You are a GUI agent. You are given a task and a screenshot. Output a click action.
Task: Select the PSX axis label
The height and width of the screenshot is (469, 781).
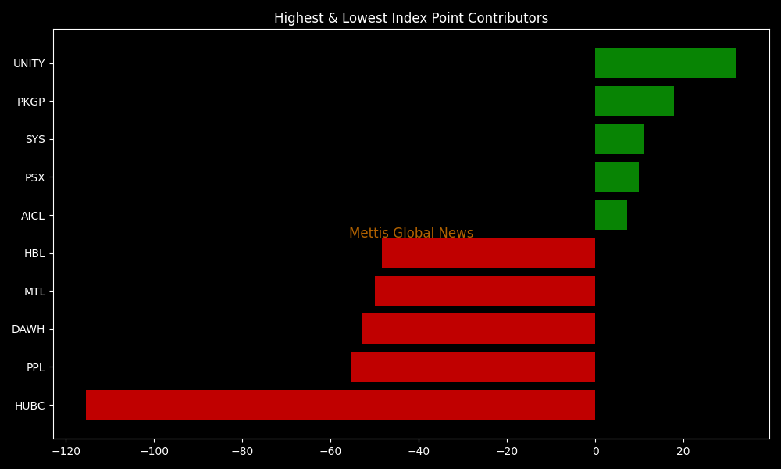point(35,177)
